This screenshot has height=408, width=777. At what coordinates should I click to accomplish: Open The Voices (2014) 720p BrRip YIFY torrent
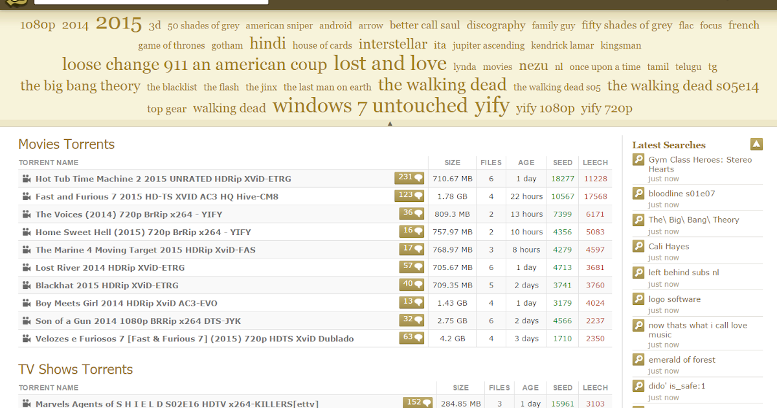[129, 214]
